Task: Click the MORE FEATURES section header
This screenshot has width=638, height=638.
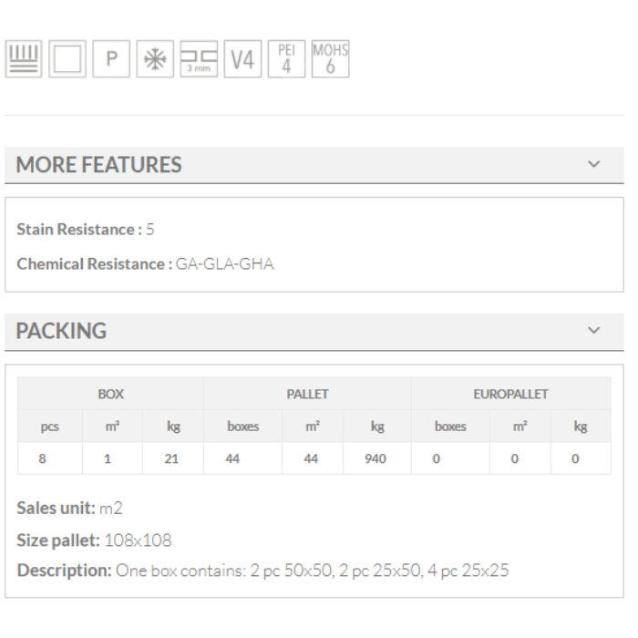Action: click(99, 165)
